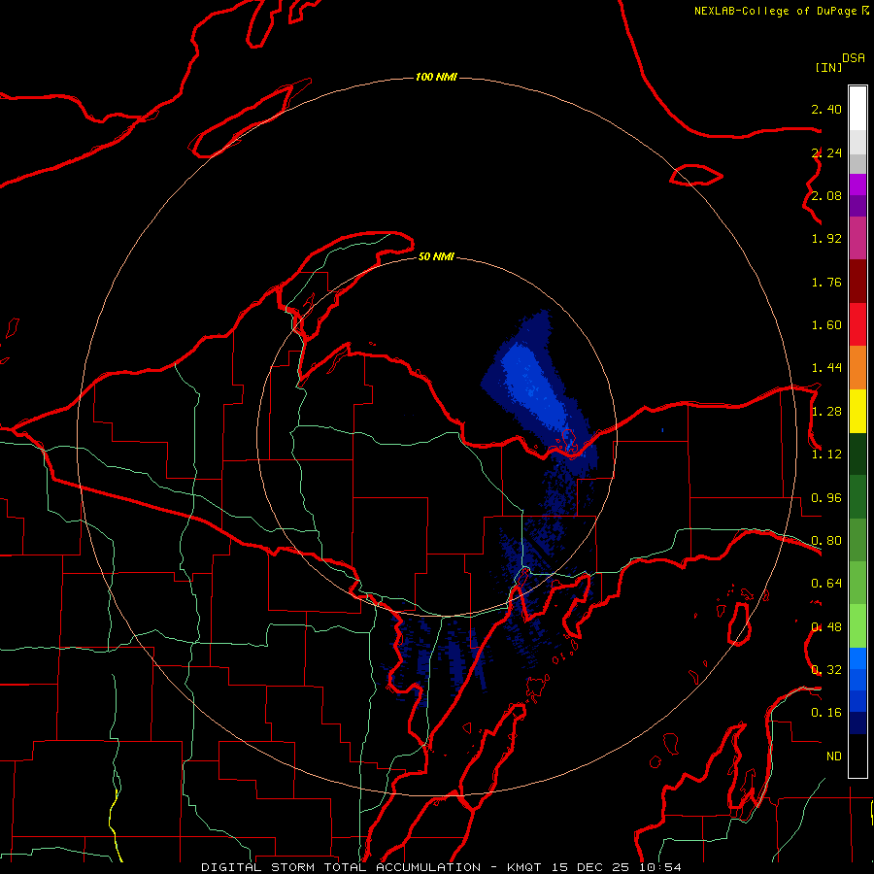Click the 2.08 legend value
Image resolution: width=874 pixels, height=874 pixels.
pyautogui.click(x=826, y=195)
